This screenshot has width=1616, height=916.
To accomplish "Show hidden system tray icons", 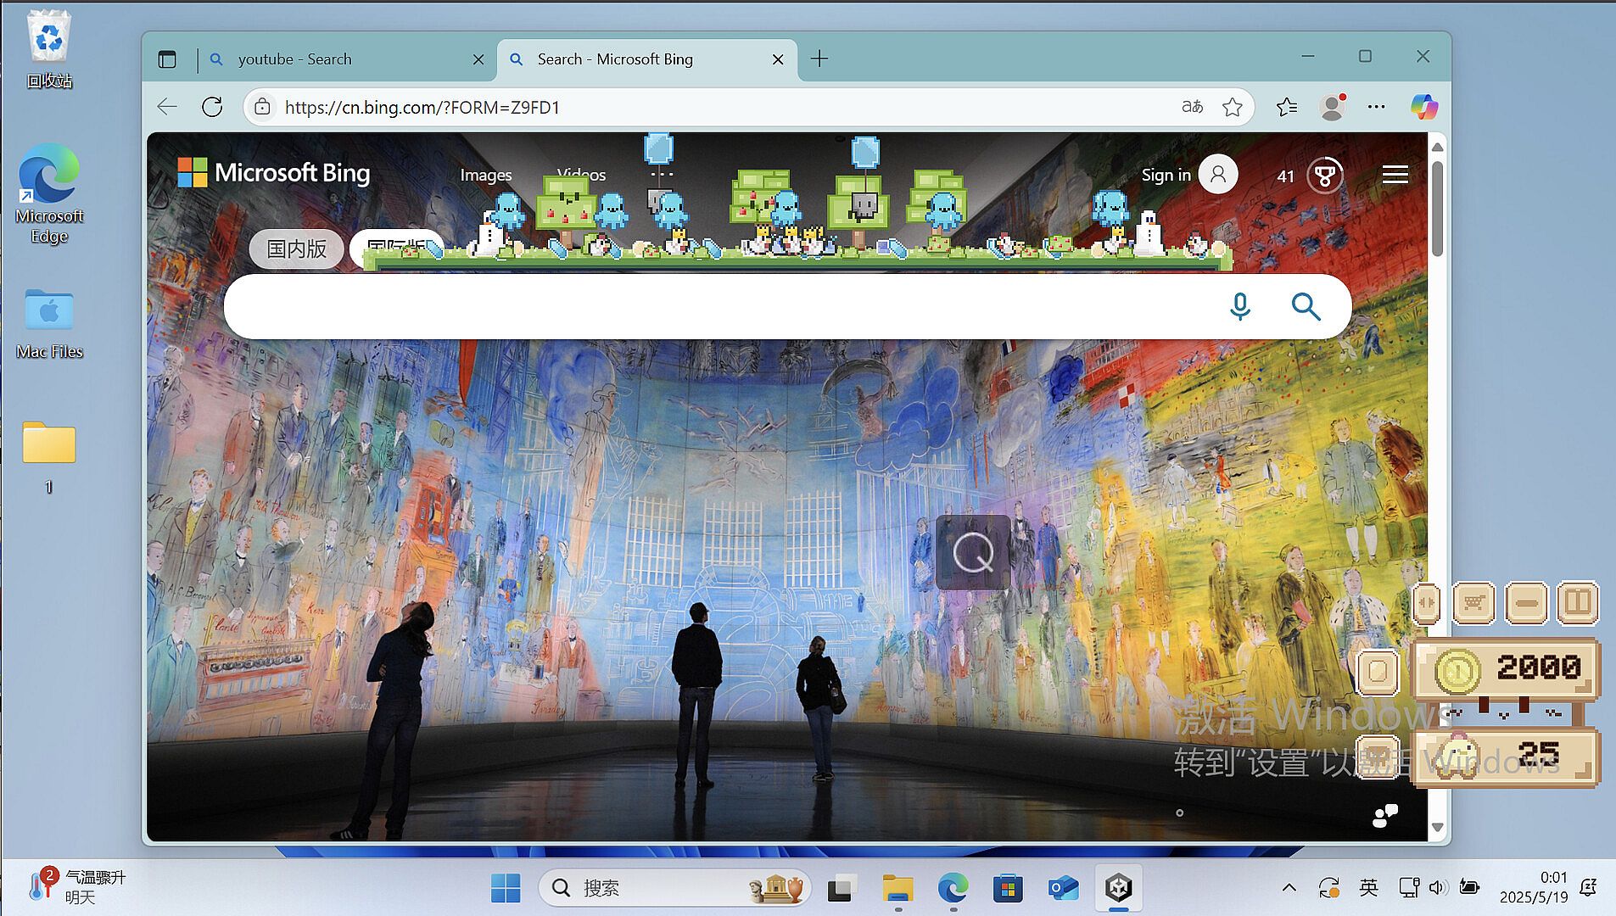I will point(1289,887).
